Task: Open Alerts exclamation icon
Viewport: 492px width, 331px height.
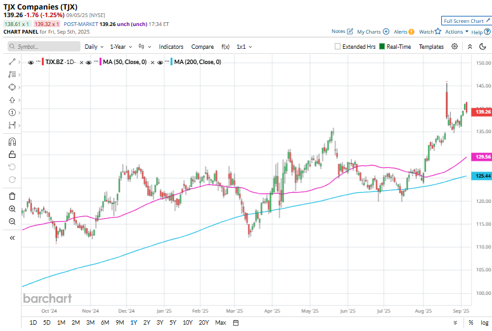Action: click(411, 32)
